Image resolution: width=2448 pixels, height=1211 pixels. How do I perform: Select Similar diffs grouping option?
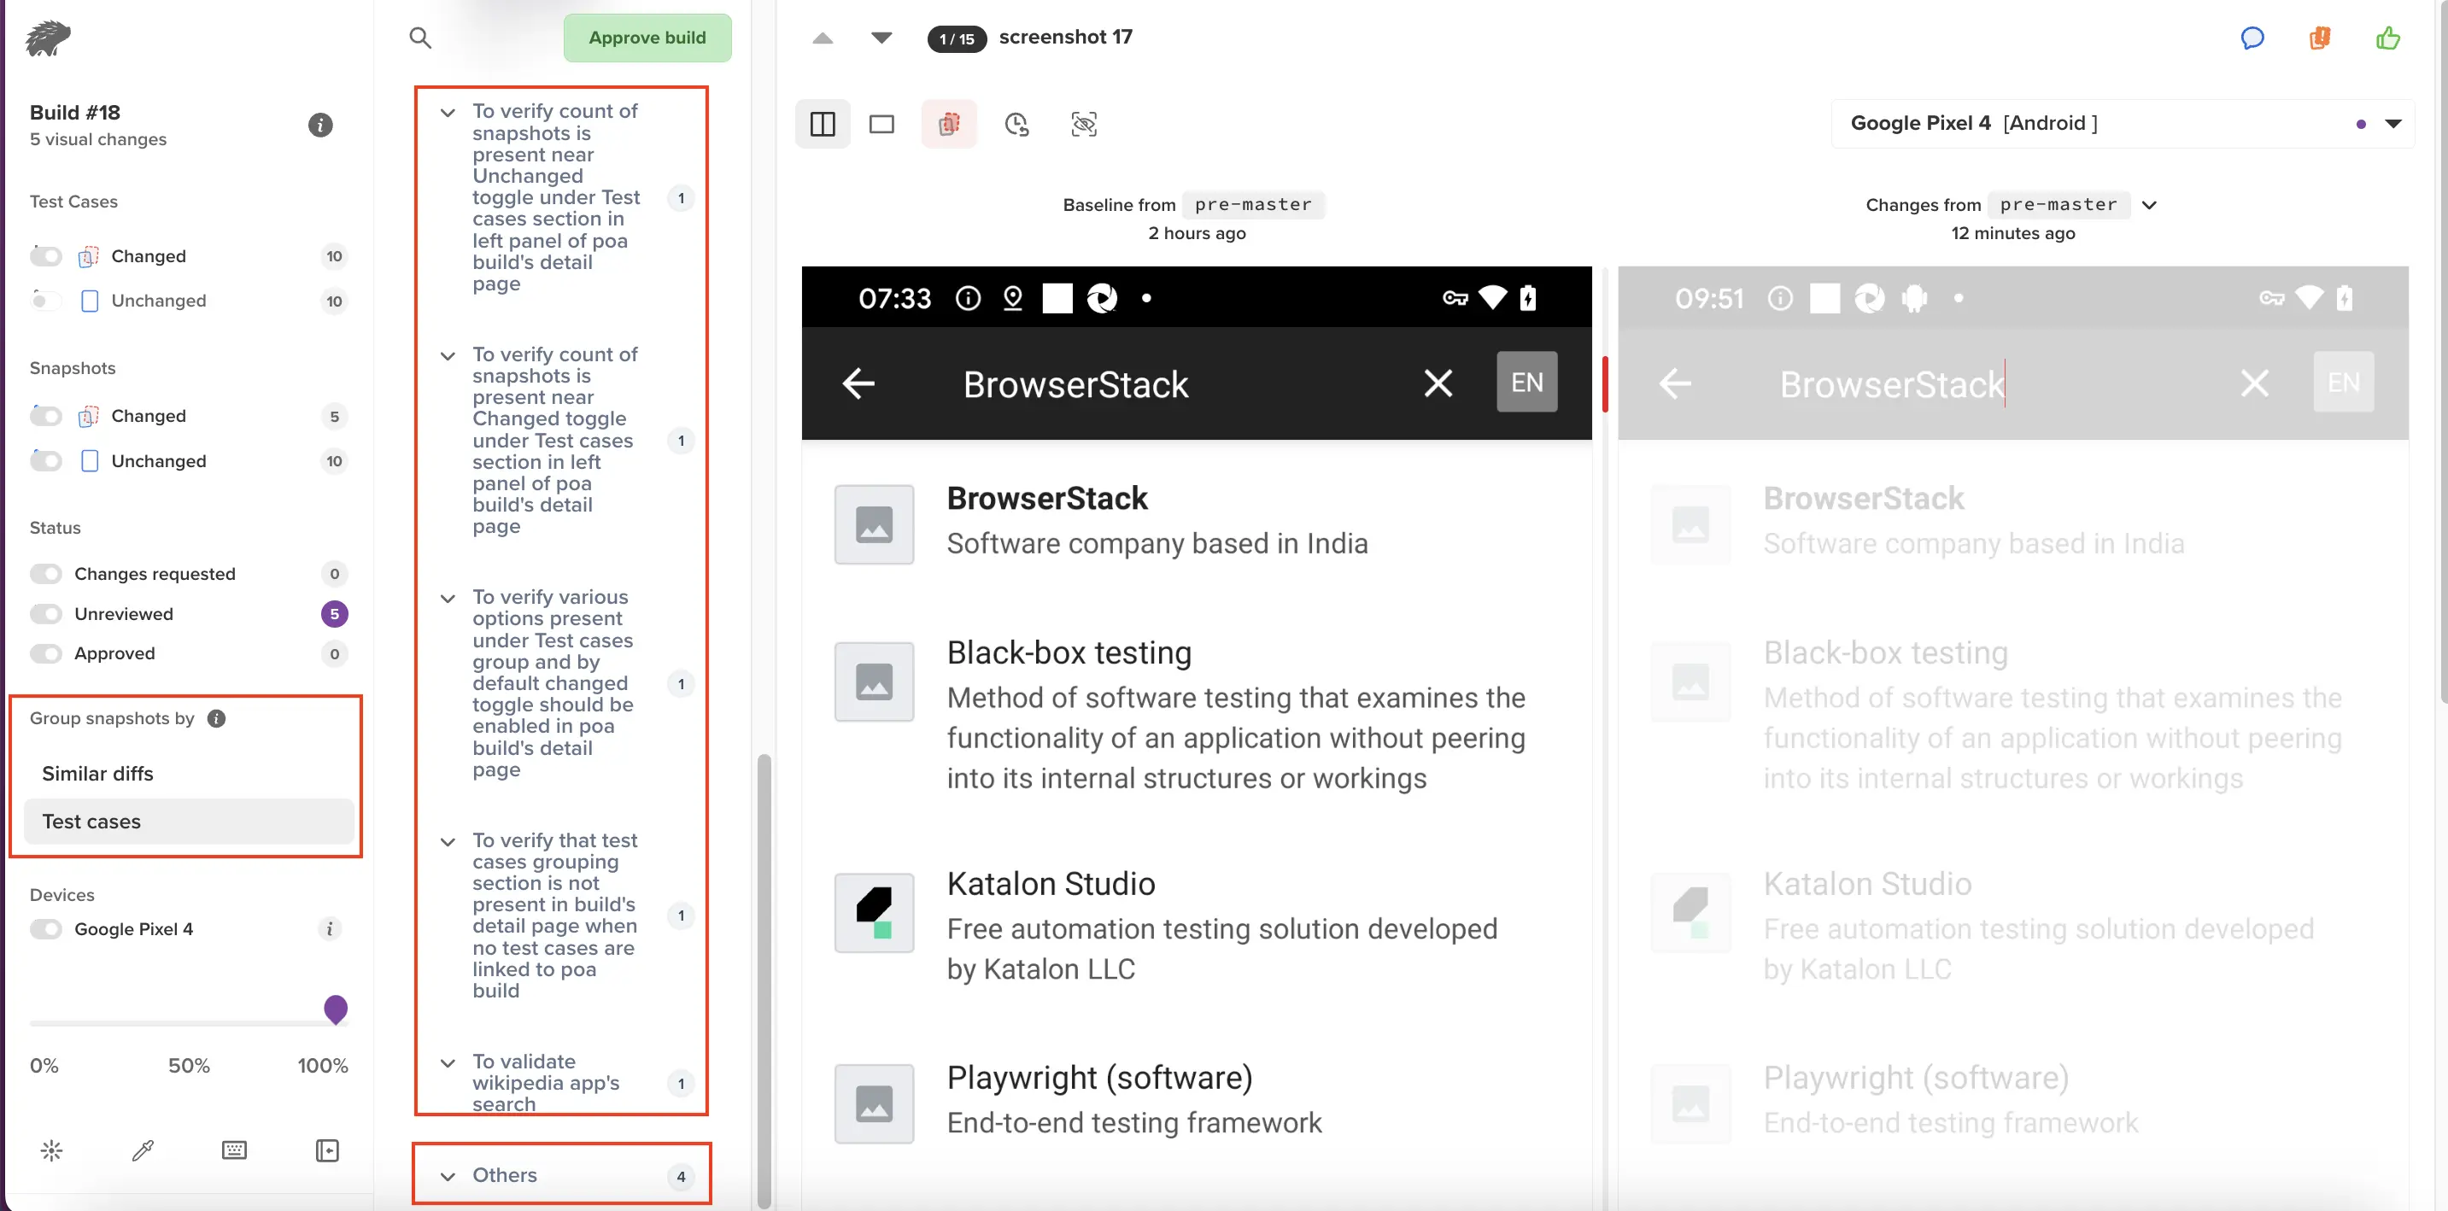pos(98,773)
